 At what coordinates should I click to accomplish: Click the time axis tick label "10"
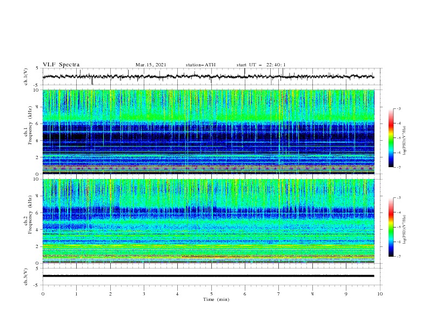pos(380,294)
